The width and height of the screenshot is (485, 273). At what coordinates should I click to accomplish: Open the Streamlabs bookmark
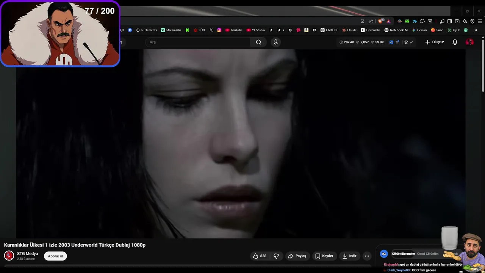click(171, 30)
